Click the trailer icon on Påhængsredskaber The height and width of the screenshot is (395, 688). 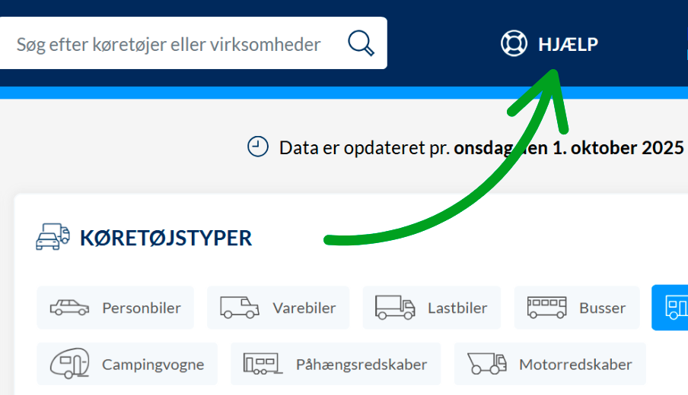click(x=262, y=364)
